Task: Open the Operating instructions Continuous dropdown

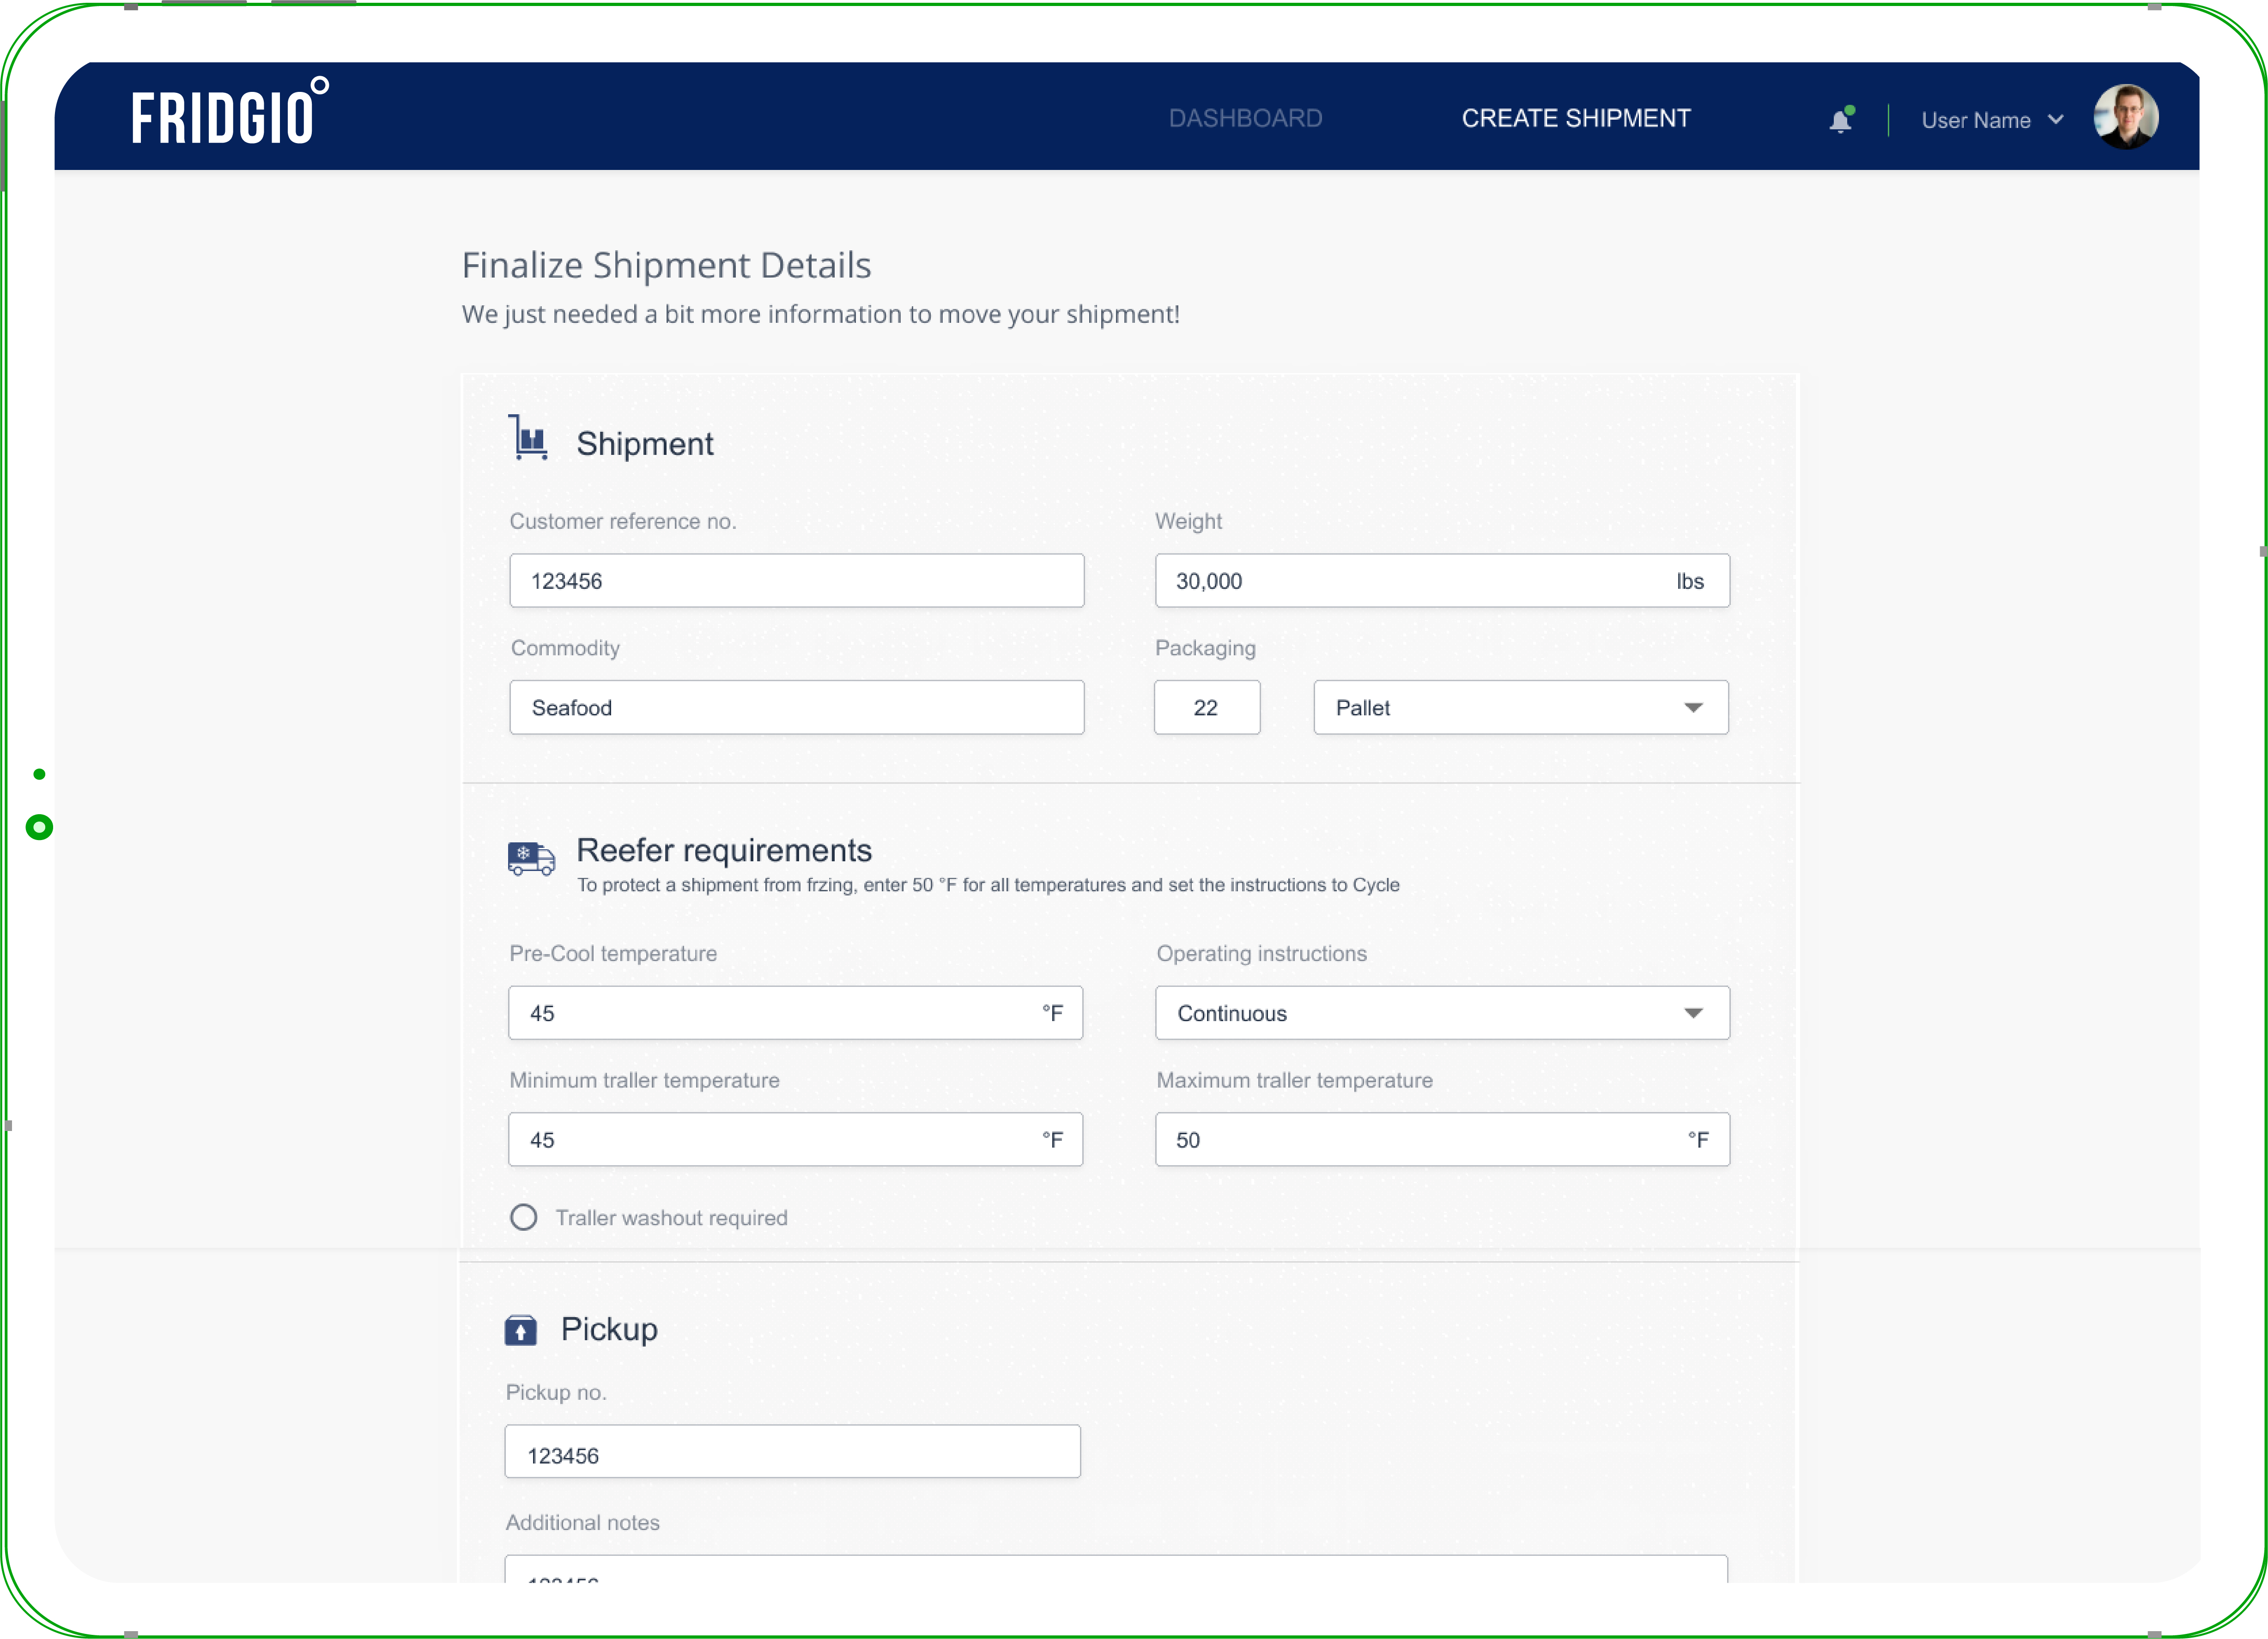Action: 1442,1013
